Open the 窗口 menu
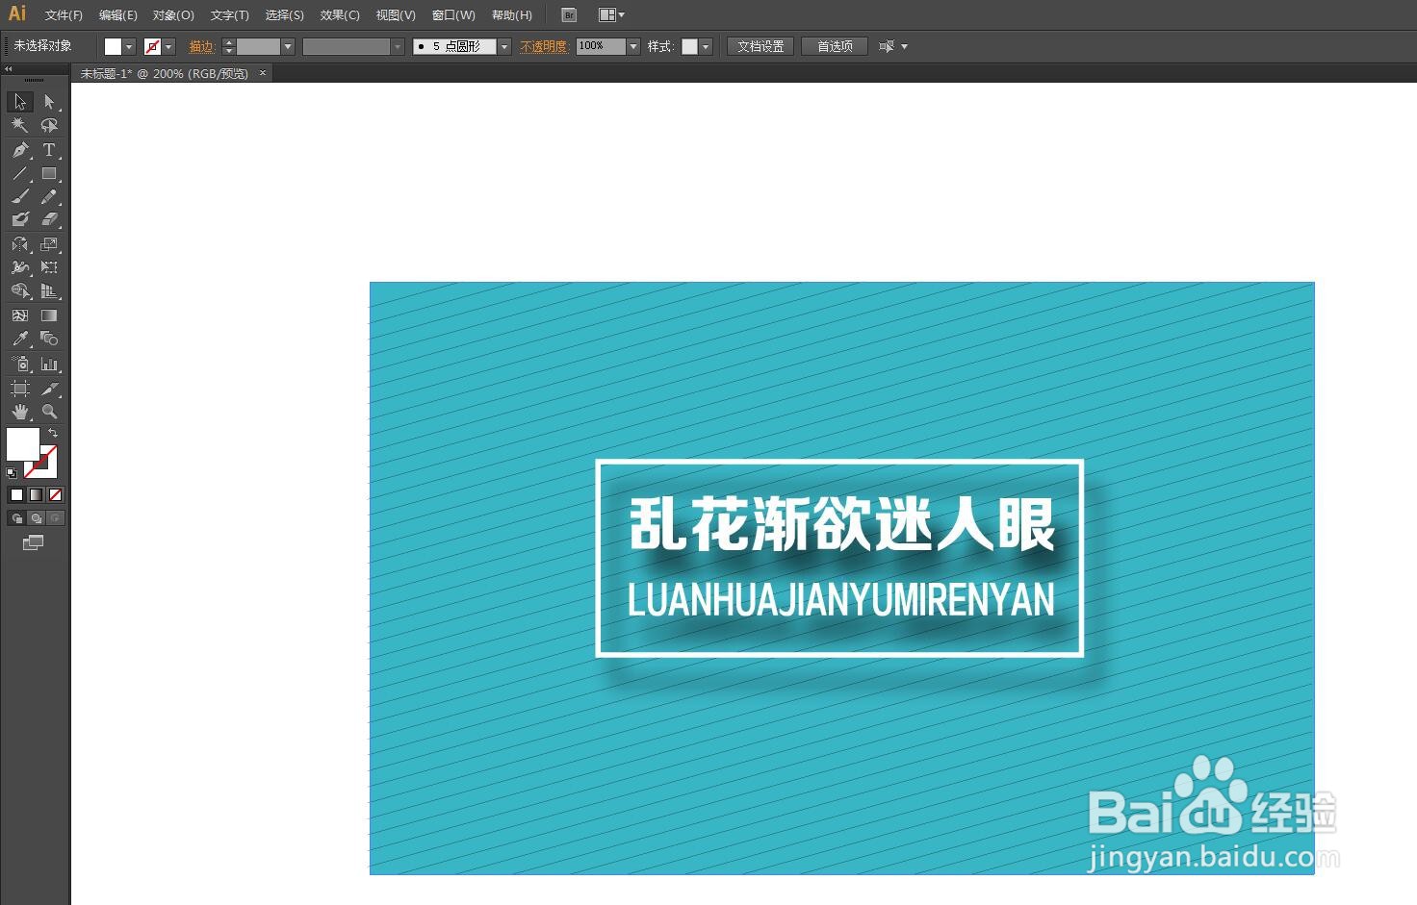The height and width of the screenshot is (905, 1417). [452, 14]
